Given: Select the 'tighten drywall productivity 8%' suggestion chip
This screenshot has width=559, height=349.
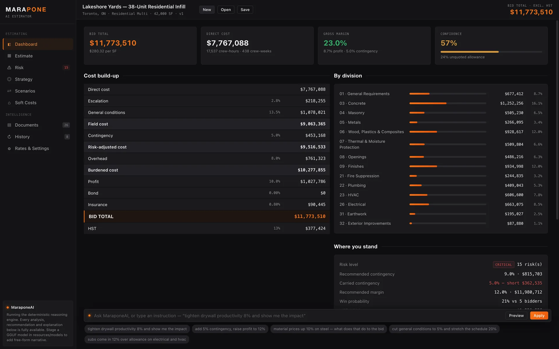Looking at the screenshot, I should pos(137,329).
